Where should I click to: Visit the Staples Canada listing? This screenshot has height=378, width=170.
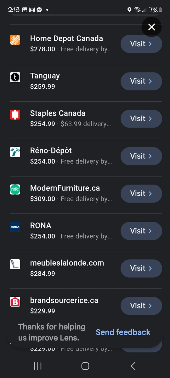[141, 119]
